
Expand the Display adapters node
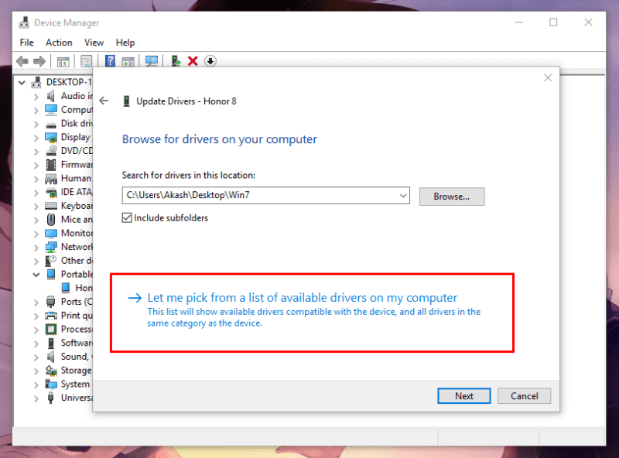tap(36, 138)
